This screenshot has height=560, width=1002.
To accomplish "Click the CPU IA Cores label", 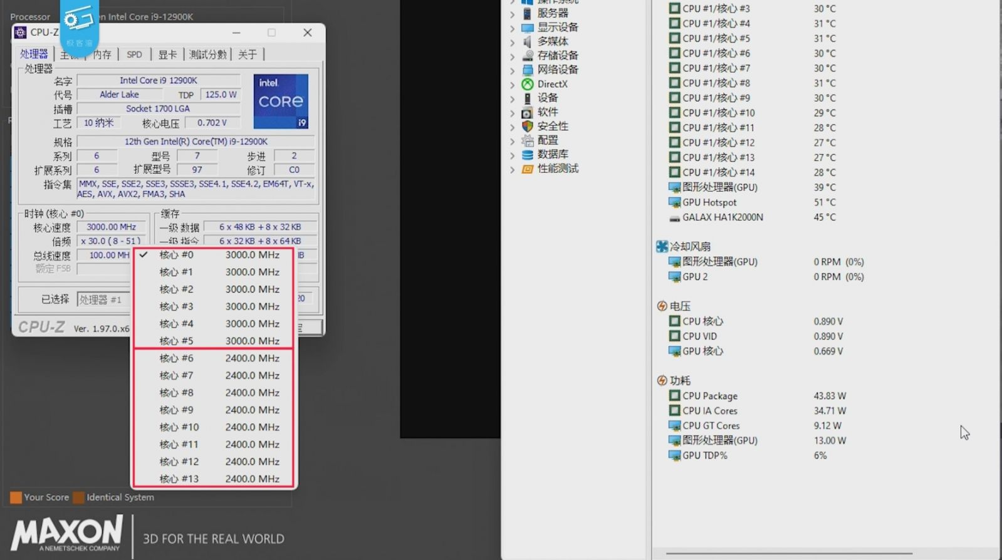I will [710, 411].
